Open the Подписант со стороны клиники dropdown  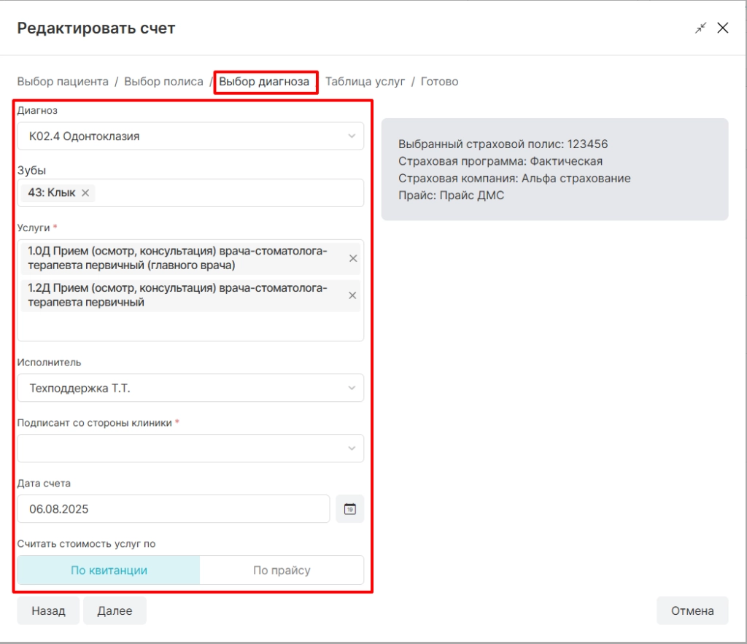[x=190, y=449]
